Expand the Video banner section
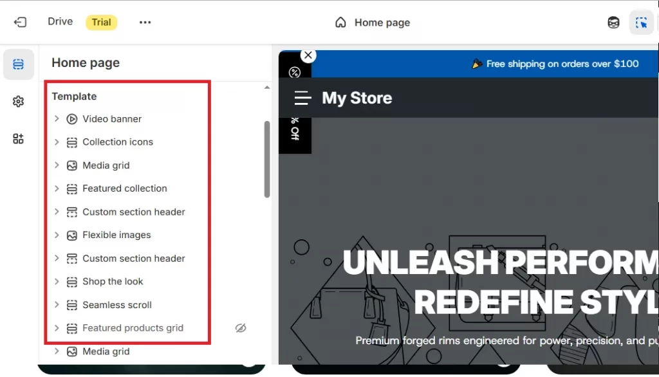 tap(57, 119)
